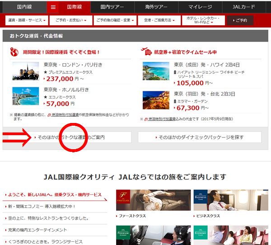
Task: Open the 国内ツアー tab
Action: click(112, 7)
